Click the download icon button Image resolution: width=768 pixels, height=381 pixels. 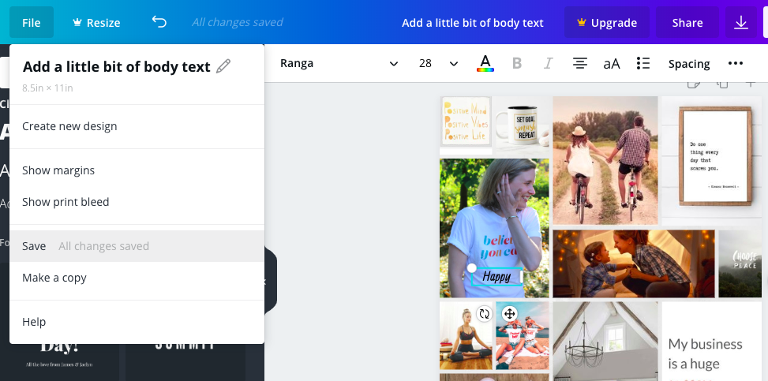tap(741, 23)
